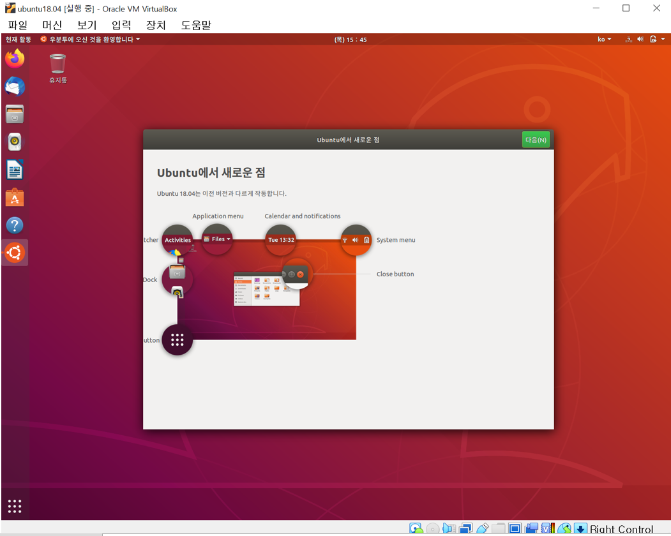Click VirtualBox keyboard capture arrow icon

[581, 529]
